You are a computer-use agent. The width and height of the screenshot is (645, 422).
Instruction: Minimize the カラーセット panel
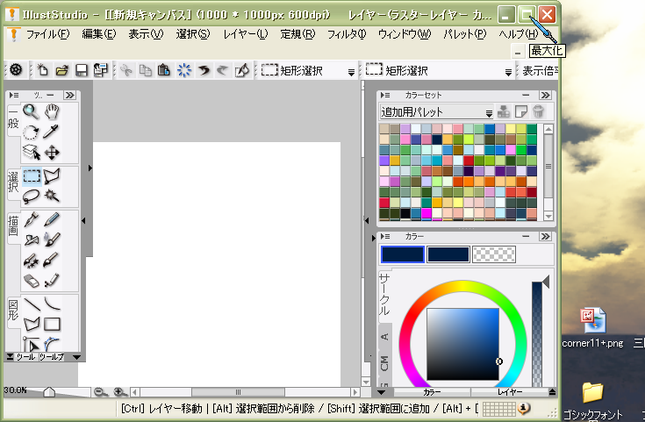[x=526, y=95]
